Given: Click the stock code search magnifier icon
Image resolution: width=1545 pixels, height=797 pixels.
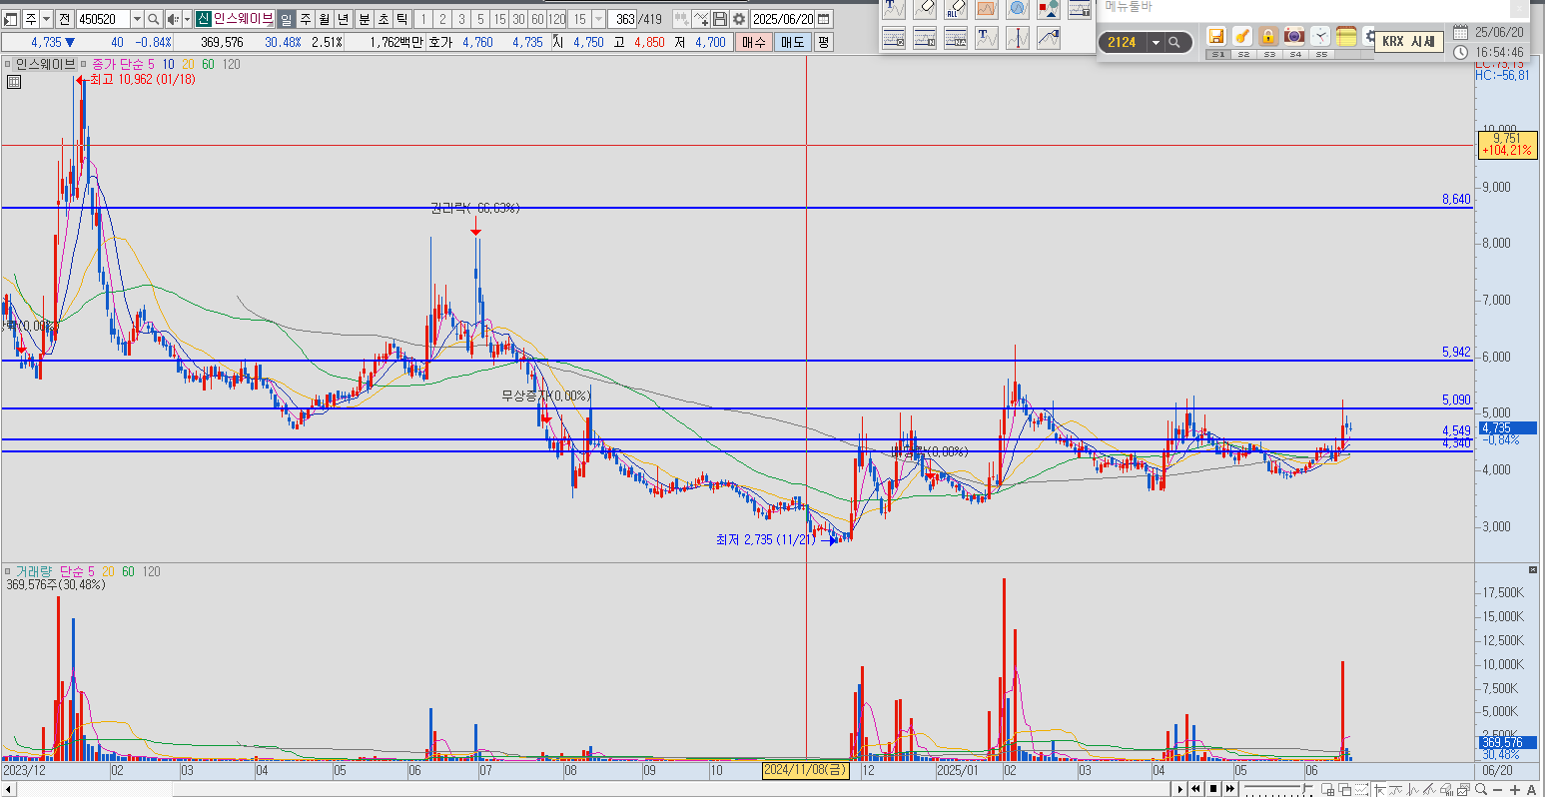Looking at the screenshot, I should (x=153, y=19).
